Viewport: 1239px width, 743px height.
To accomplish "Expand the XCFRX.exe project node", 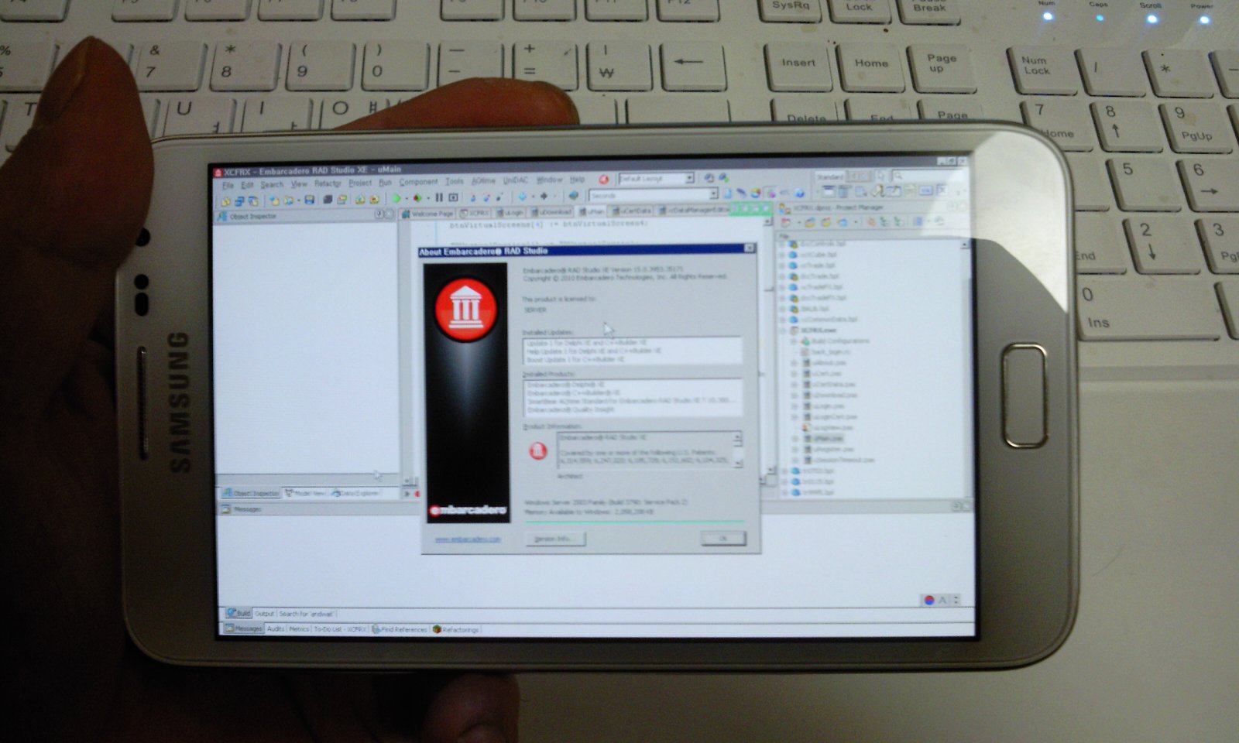I will point(783,330).
